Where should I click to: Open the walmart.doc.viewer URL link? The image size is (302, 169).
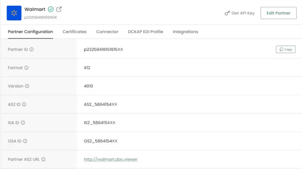click(111, 159)
